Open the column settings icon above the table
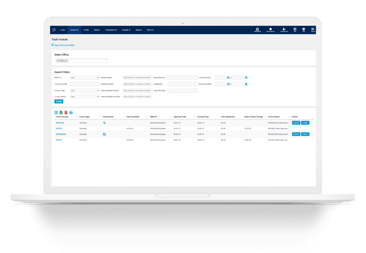The image size is (366, 253). pos(56,113)
